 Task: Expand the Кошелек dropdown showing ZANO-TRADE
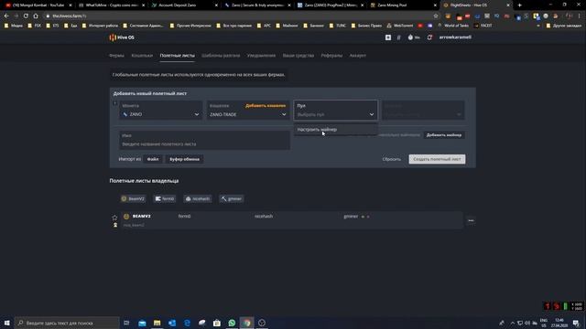pyautogui.click(x=248, y=111)
